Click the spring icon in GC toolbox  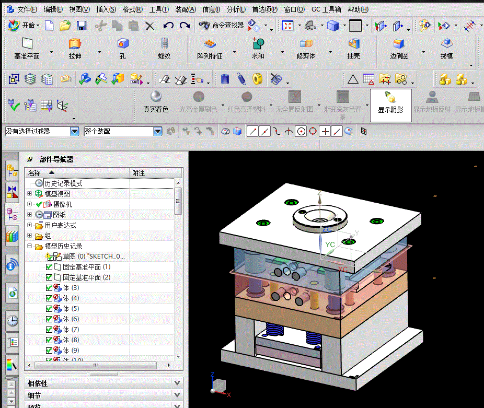coord(241,79)
